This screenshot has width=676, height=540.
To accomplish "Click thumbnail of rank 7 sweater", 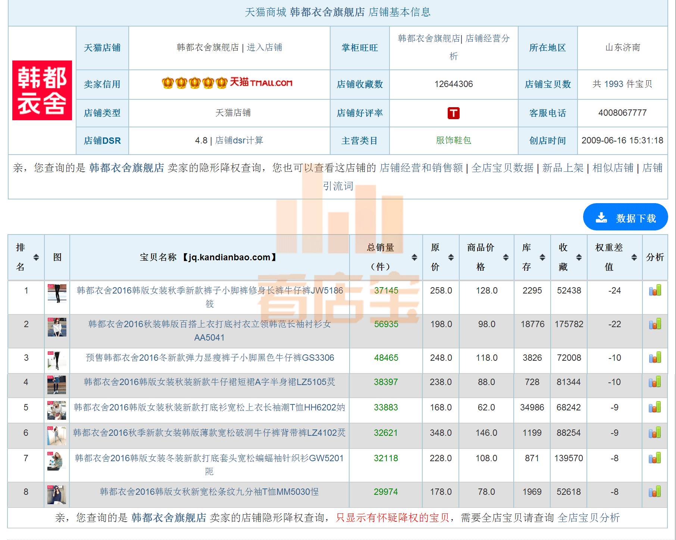I will (57, 461).
